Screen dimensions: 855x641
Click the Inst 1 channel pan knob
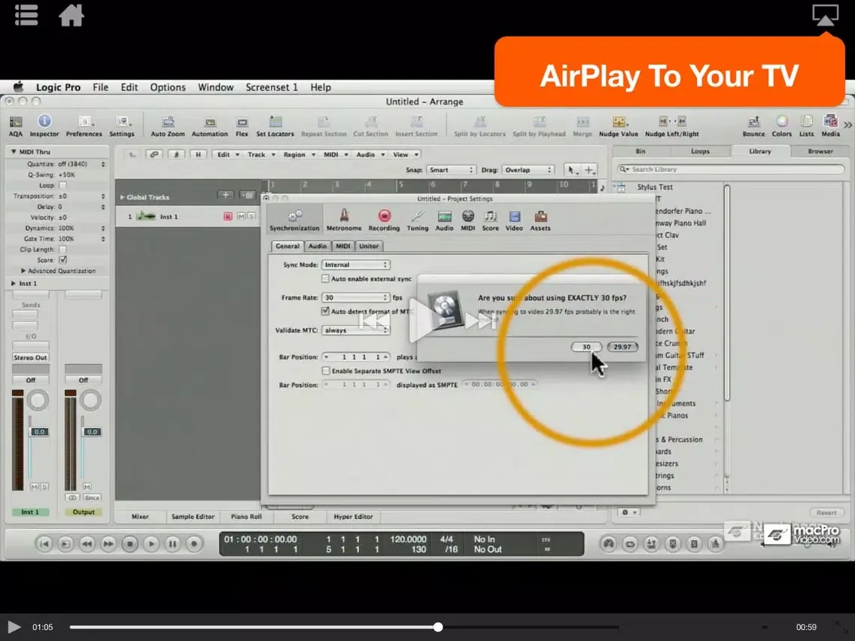pyautogui.click(x=38, y=400)
